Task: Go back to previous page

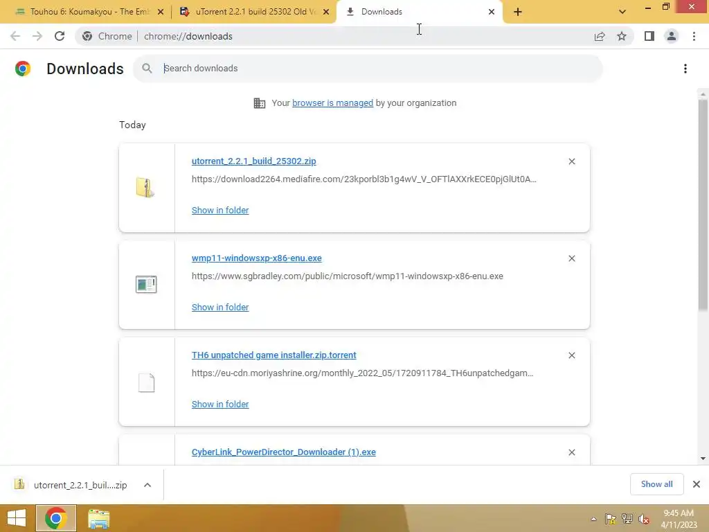Action: [x=15, y=36]
